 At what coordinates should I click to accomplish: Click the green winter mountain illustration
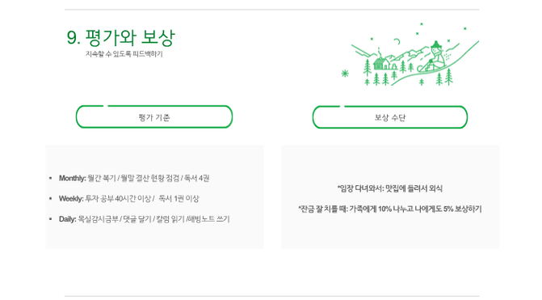click(x=410, y=54)
